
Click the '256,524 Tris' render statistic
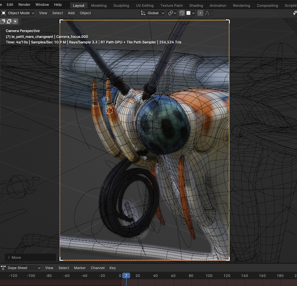click(170, 42)
